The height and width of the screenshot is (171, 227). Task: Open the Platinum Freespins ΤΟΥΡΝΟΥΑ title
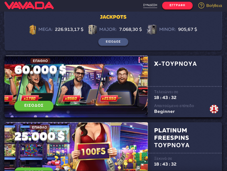click(172, 138)
